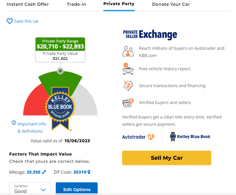Click the Private Seller Exchange logo
Screen dimensions: 236x195
pyautogui.click(x=150, y=35)
